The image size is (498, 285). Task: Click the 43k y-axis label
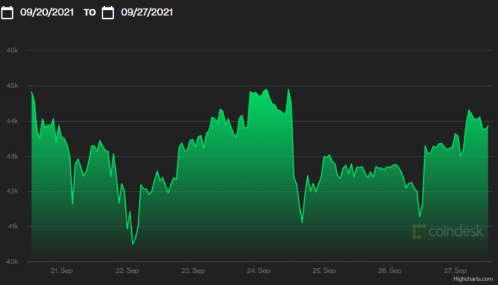[12, 156]
